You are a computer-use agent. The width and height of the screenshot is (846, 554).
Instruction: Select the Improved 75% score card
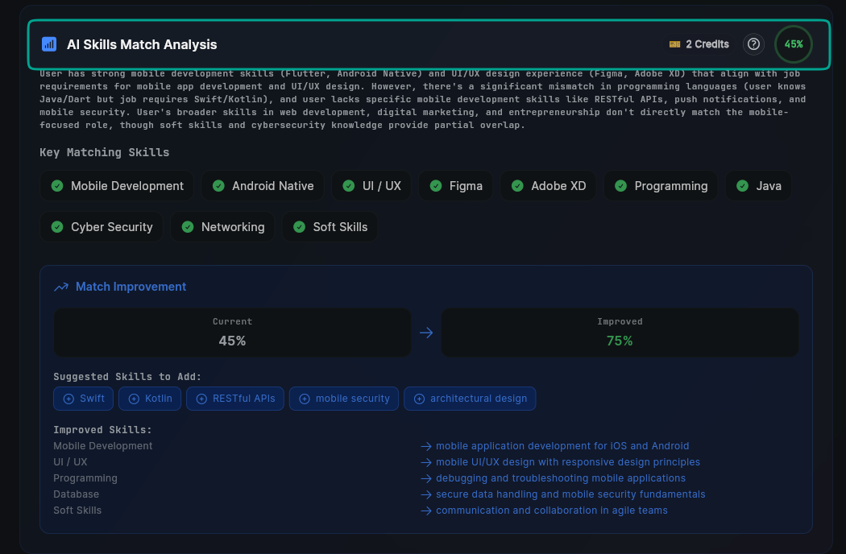point(620,332)
